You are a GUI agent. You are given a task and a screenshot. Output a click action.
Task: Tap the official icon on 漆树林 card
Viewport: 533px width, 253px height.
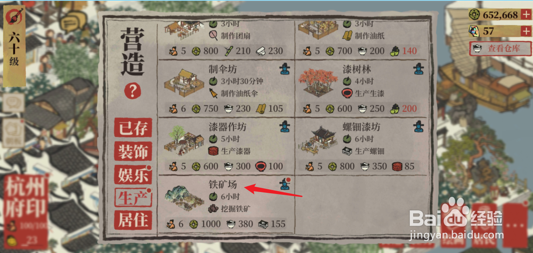pos(418,69)
